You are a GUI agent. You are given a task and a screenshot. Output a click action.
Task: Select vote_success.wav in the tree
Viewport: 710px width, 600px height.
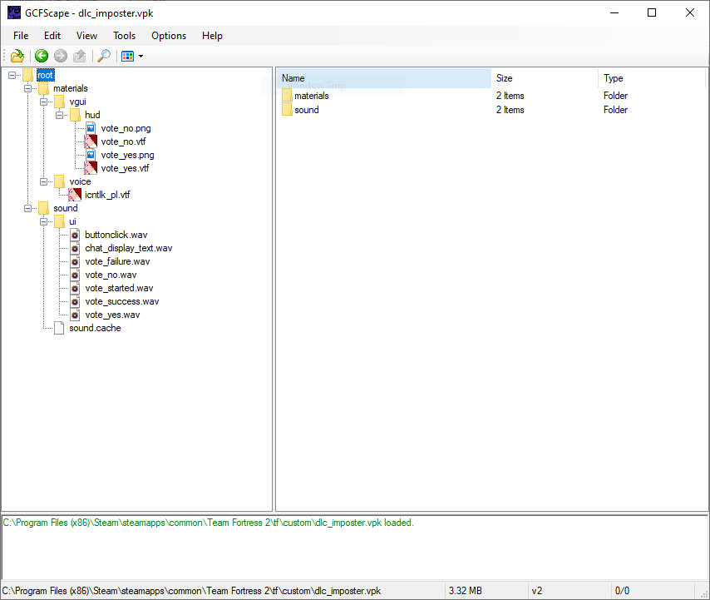pyautogui.click(x=122, y=301)
